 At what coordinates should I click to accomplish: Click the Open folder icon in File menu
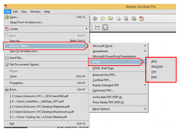(x=7, y=17)
